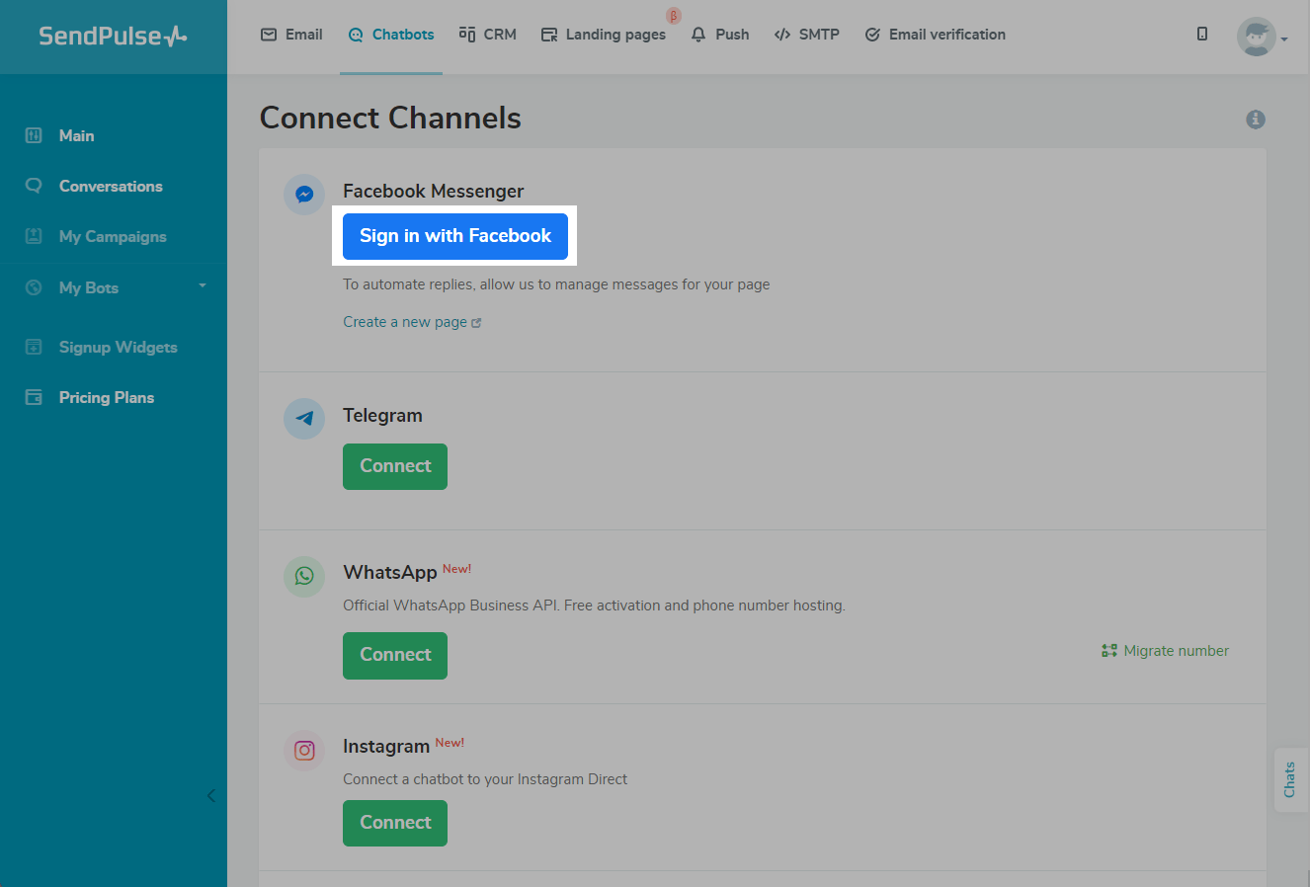Screen dimensions: 1310x887
Task: Connect the Telegram channel
Action: (x=395, y=466)
